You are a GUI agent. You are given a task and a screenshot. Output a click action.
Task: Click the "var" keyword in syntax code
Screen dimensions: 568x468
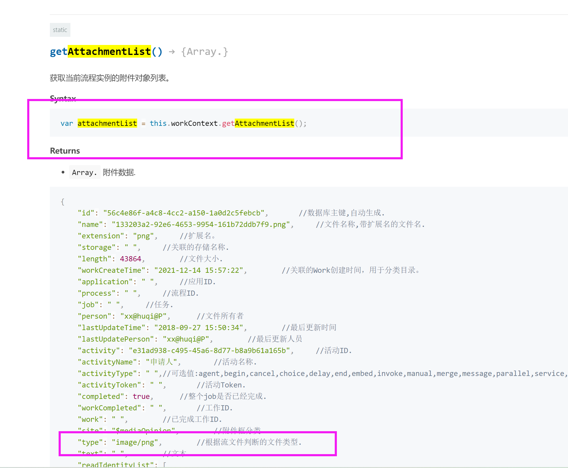[67, 123]
